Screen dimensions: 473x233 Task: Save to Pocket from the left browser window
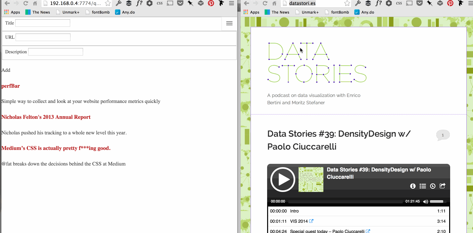tap(180, 3)
